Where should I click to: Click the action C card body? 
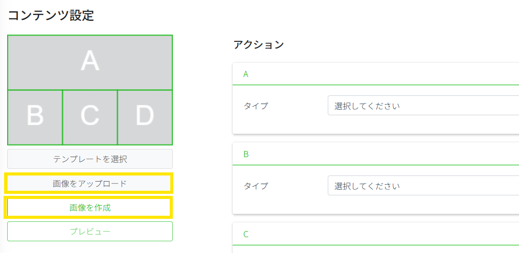point(375,249)
